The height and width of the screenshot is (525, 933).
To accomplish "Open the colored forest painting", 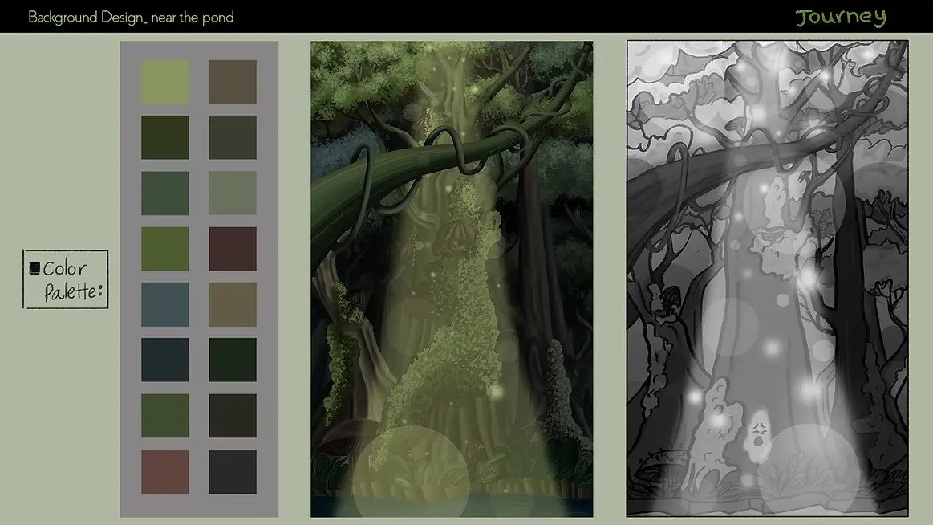I will [452, 279].
